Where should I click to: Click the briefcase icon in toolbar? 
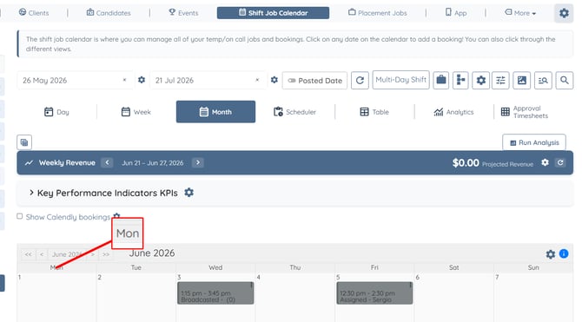click(x=441, y=80)
